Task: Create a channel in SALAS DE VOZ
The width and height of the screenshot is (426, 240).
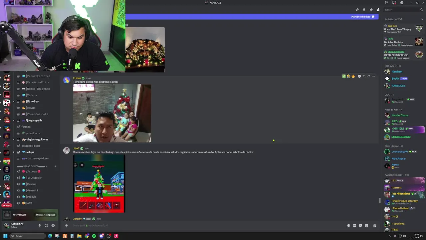Action: tap(55, 166)
